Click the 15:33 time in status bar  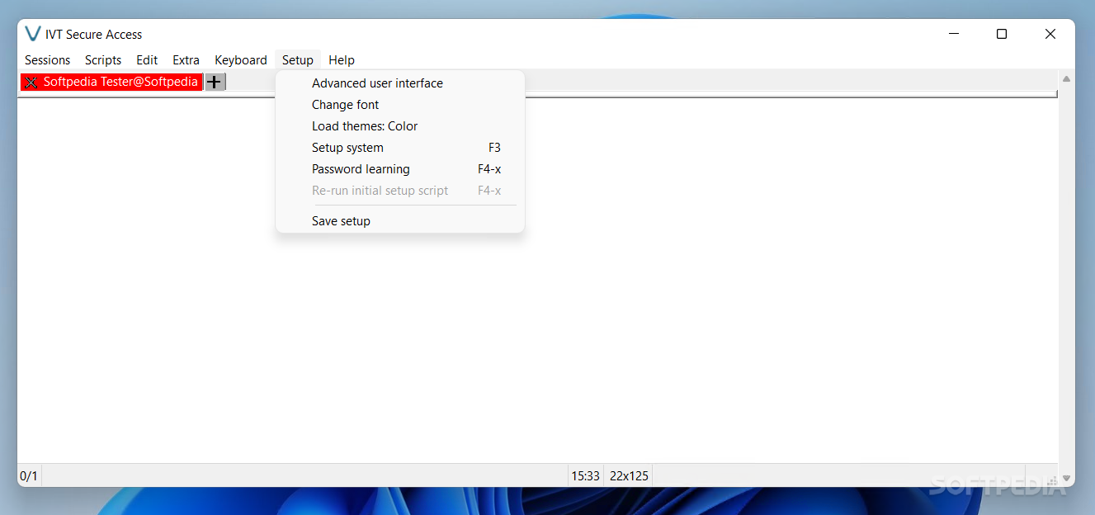tap(585, 475)
